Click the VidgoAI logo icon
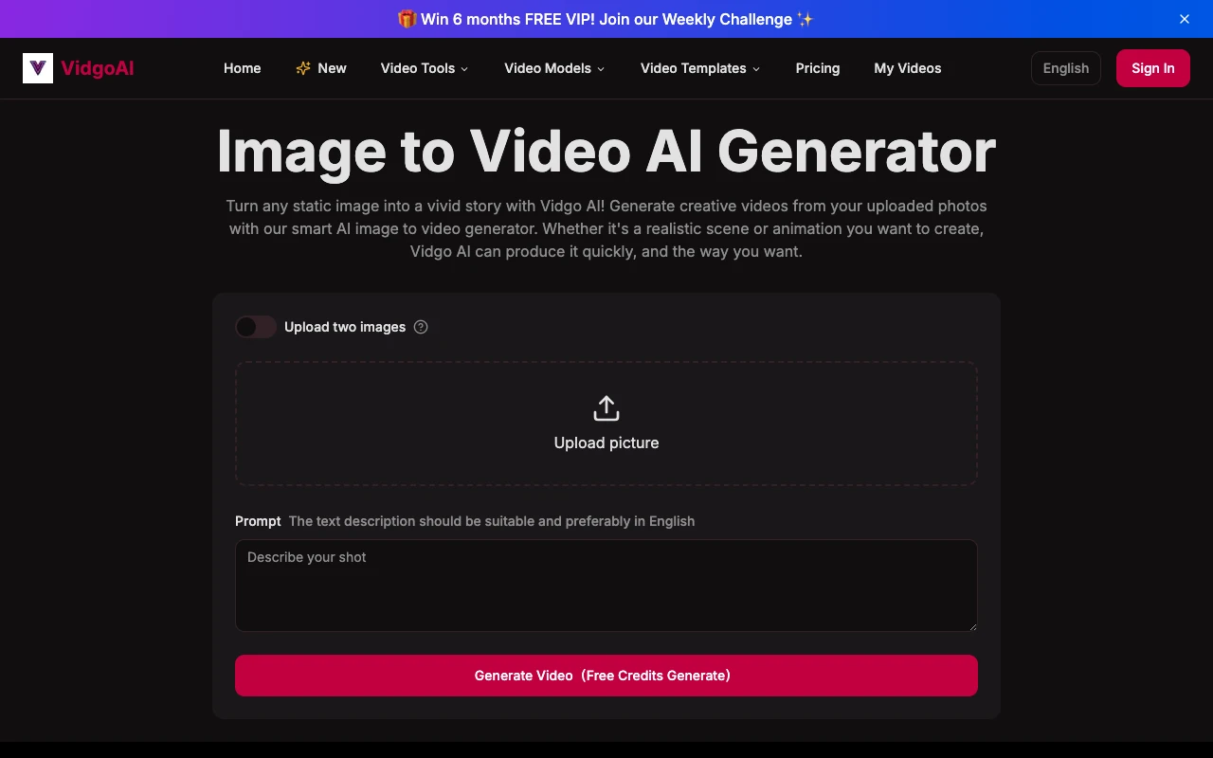This screenshot has width=1213, height=758. tap(38, 67)
